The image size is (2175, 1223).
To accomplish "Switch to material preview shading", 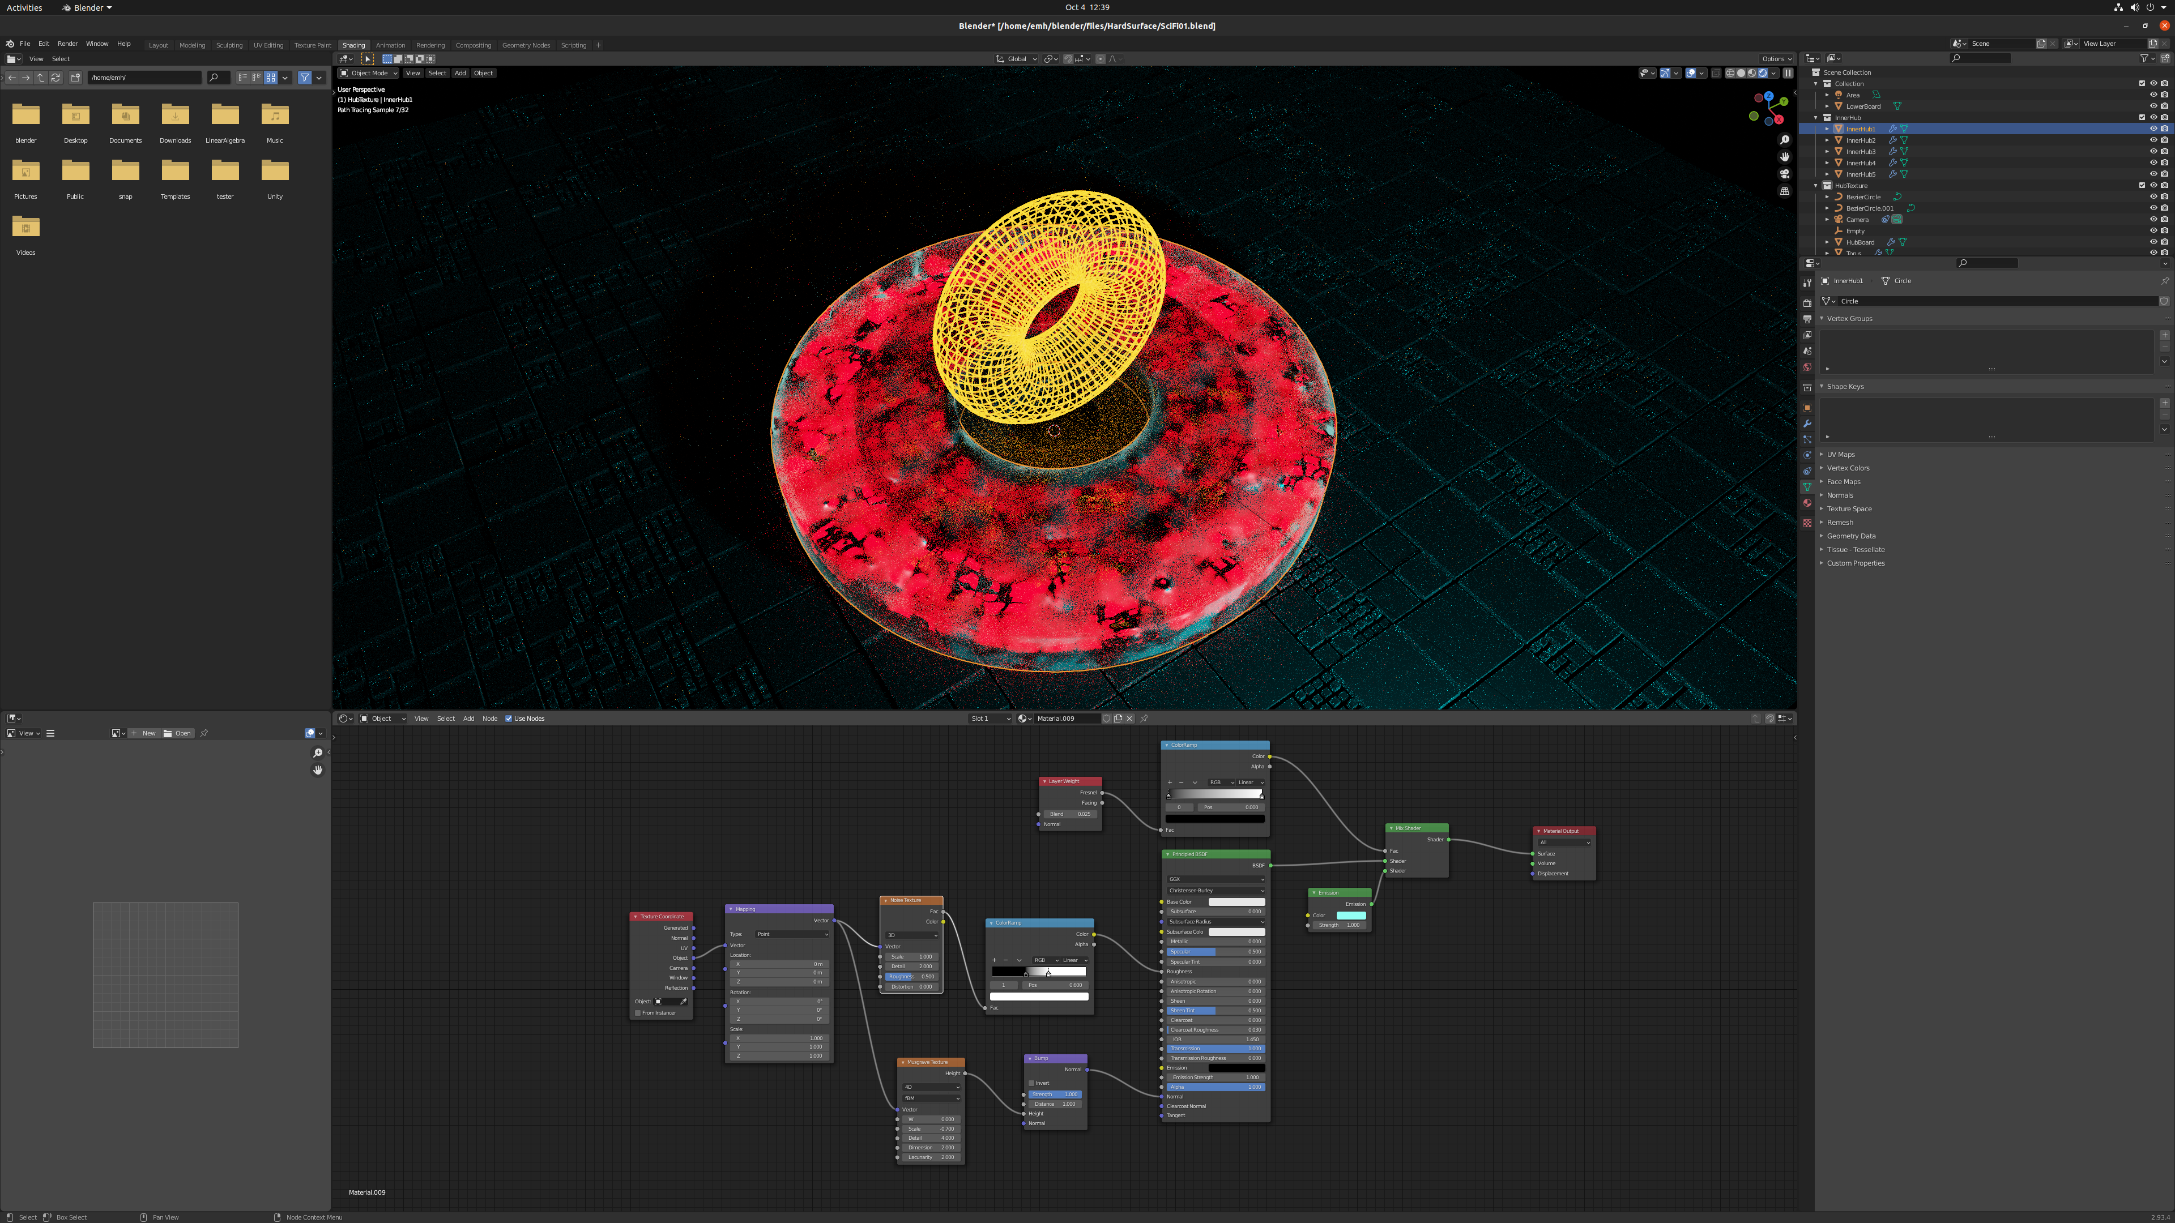I will tap(1752, 72).
